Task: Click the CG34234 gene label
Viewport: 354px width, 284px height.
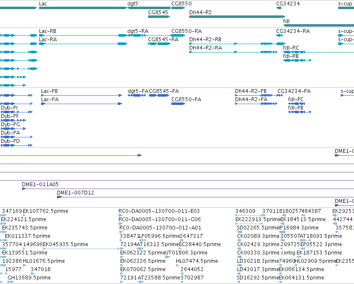Action: 288,4
